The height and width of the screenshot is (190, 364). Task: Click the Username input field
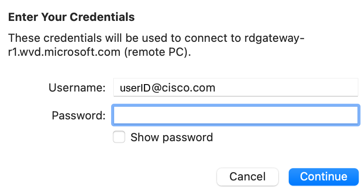[235, 88]
